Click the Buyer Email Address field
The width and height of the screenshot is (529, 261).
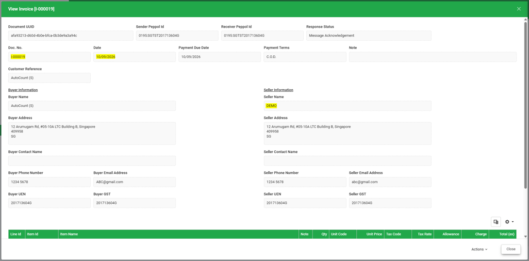[x=134, y=182]
